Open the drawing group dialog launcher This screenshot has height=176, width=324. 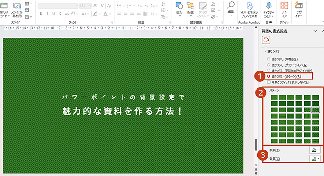click(222, 22)
